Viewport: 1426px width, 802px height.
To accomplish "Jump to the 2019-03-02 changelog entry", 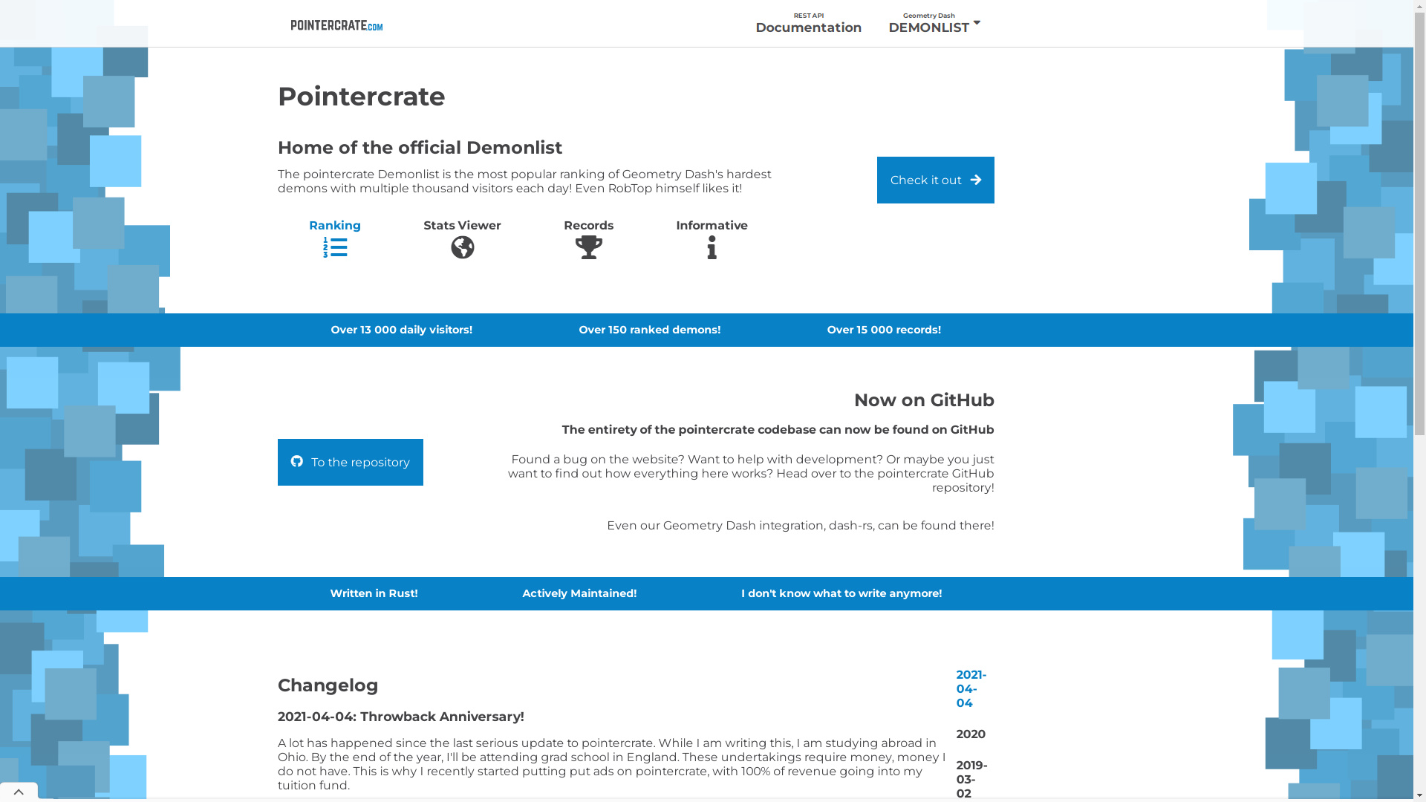I will pyautogui.click(x=971, y=779).
